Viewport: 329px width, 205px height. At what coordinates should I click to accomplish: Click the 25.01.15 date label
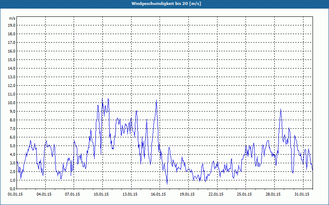(x=244, y=194)
